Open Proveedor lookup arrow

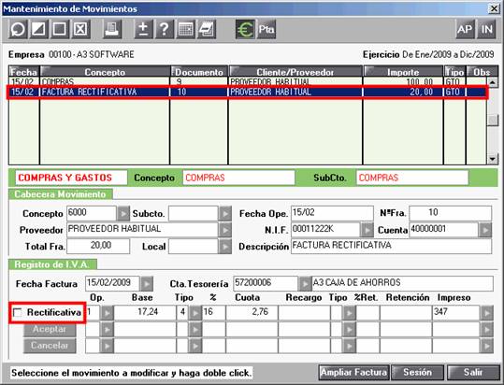[x=225, y=230]
